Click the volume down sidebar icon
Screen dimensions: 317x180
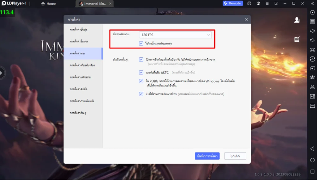312,40
